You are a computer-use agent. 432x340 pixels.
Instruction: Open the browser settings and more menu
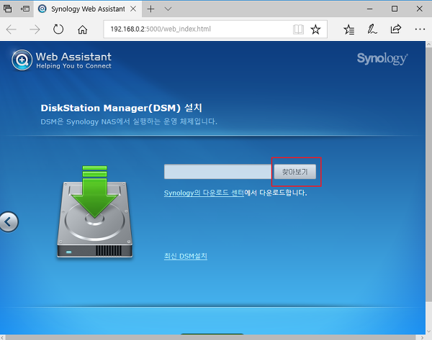point(420,29)
